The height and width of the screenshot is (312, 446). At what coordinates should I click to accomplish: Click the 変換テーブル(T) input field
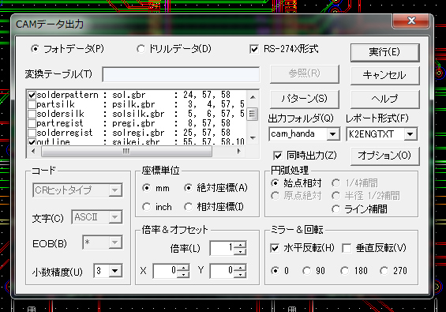click(x=181, y=74)
